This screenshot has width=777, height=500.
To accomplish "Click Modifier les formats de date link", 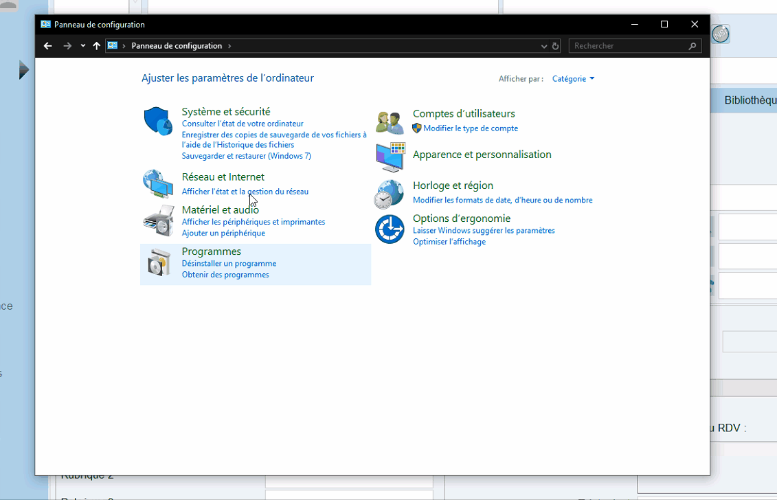I will (502, 200).
